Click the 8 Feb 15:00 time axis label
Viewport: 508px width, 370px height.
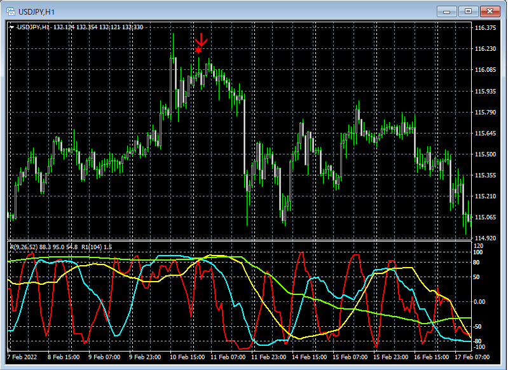(64, 357)
